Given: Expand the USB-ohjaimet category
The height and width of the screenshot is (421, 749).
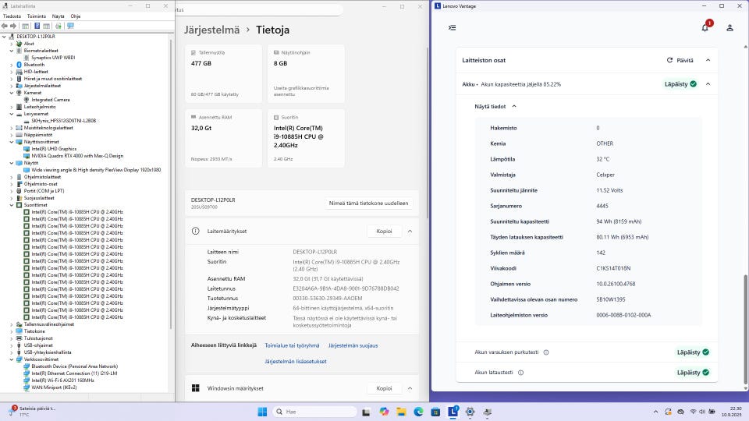Looking at the screenshot, I should [12, 345].
